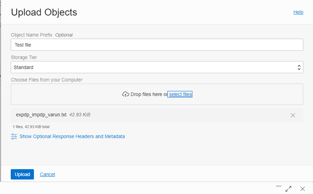The image size is (313, 194).
Task: Click the '1 files, 42.93 KiB total' summary
Action: (x=31, y=127)
